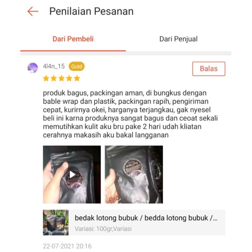Tap the review text starting with produk bagus

click(x=130, y=114)
